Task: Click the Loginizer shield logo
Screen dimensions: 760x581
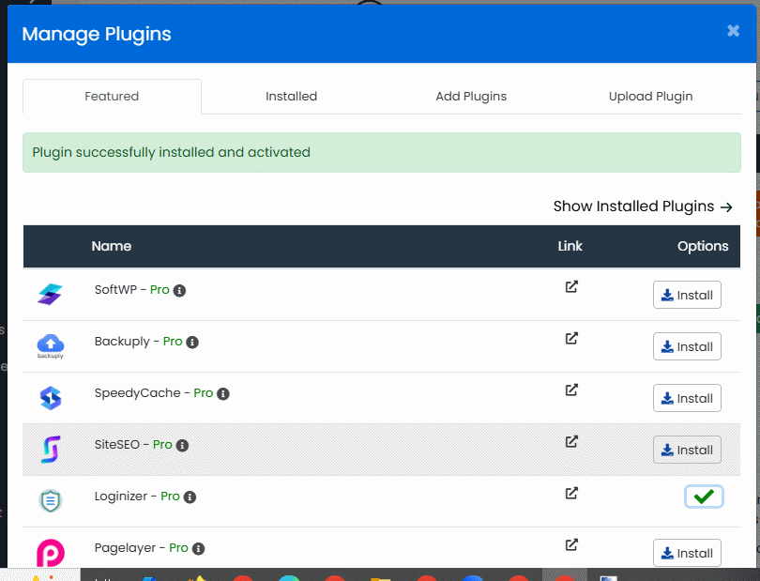Action: [51, 500]
